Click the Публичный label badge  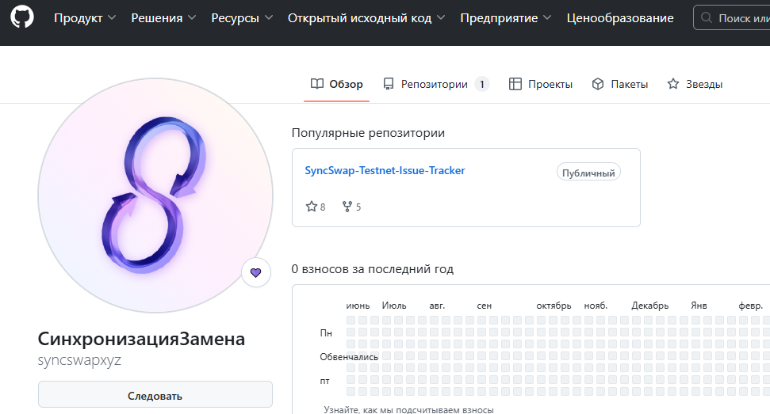pos(588,173)
